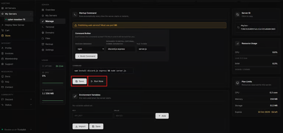Image resolution: width=283 pixels, height=133 pixels.
Task: Click the Invoices document icon
Action: [2, 53]
